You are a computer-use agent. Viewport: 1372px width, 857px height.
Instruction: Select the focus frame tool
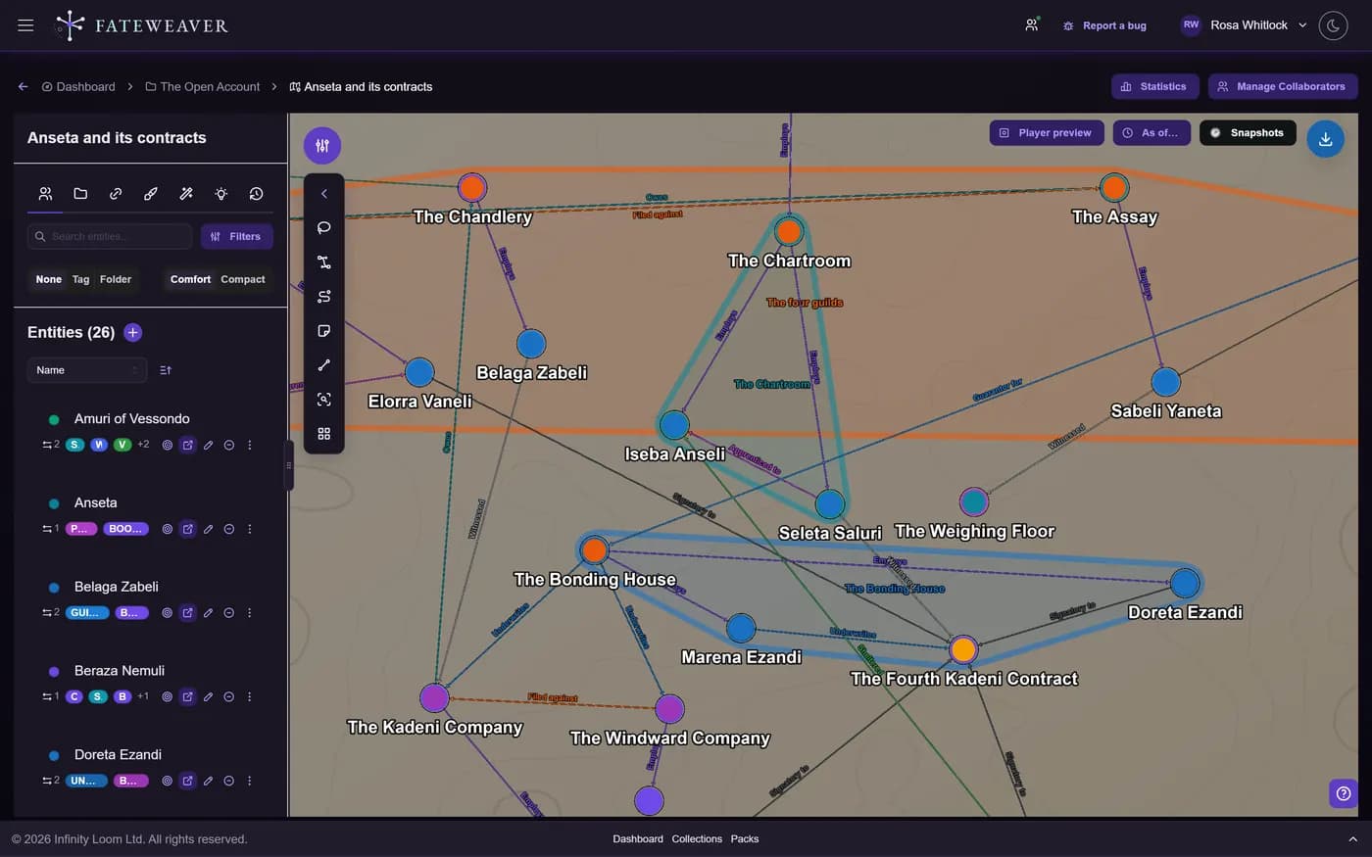(x=324, y=400)
